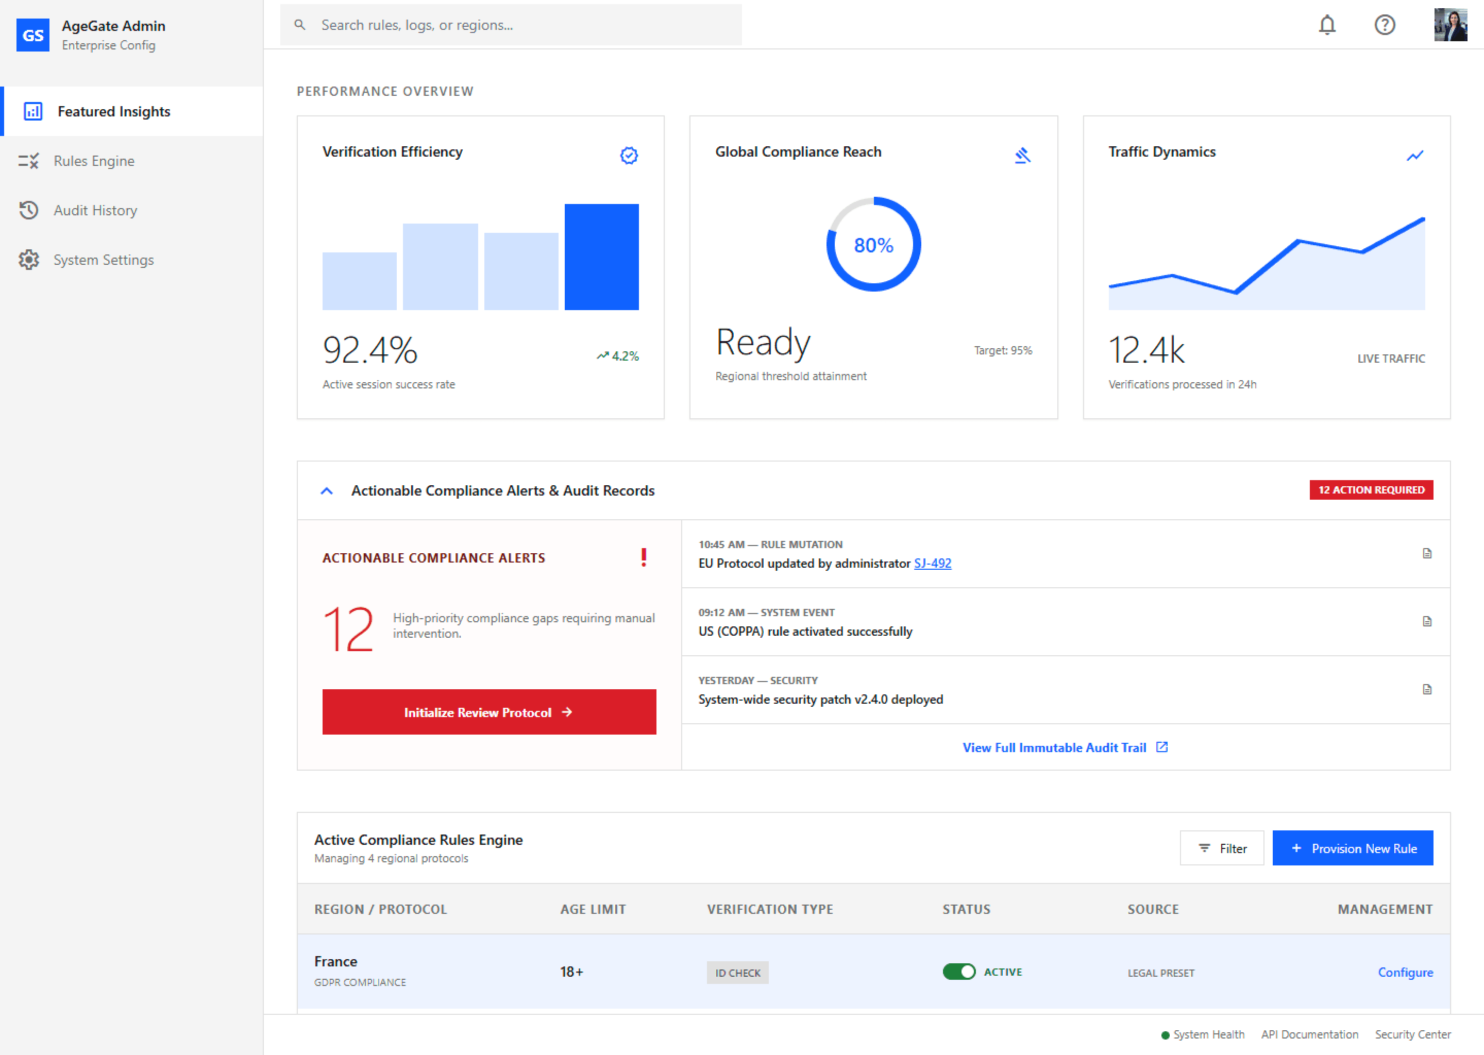
Task: Start Initialize Review Protocol
Action: pyautogui.click(x=488, y=712)
